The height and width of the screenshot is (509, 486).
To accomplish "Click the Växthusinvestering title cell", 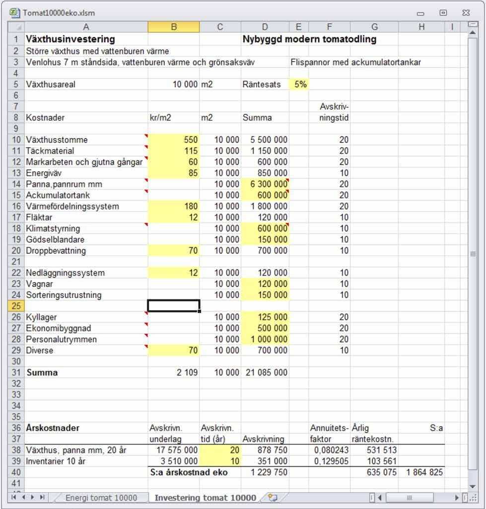I will 86,39.
